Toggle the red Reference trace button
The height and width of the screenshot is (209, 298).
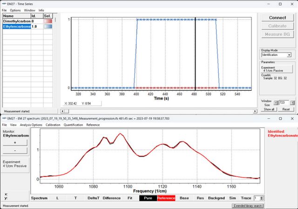[x=166, y=198]
